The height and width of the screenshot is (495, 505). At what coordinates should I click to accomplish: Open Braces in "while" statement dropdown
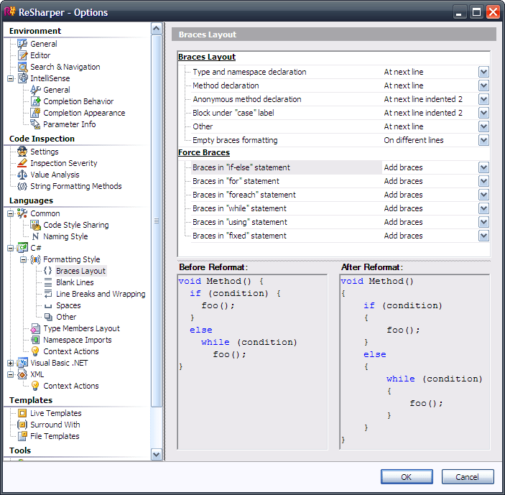483,208
